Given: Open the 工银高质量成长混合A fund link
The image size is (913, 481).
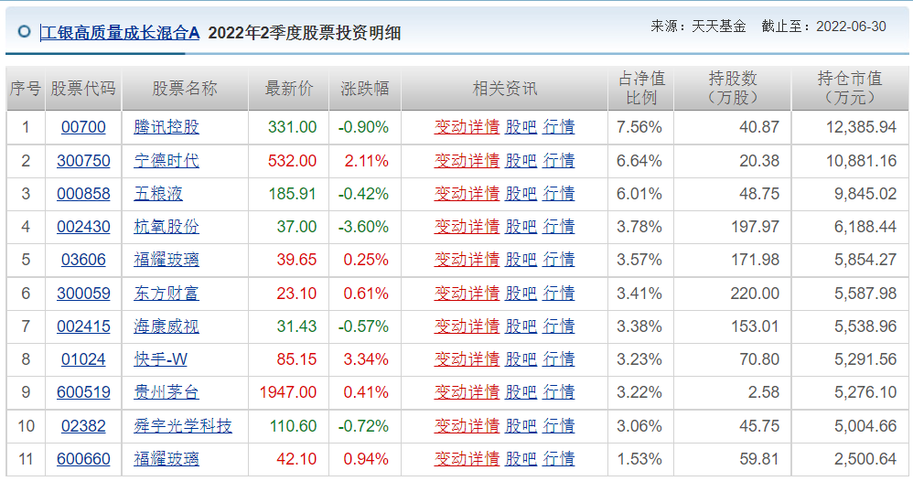Looking at the screenshot, I should point(120,33).
